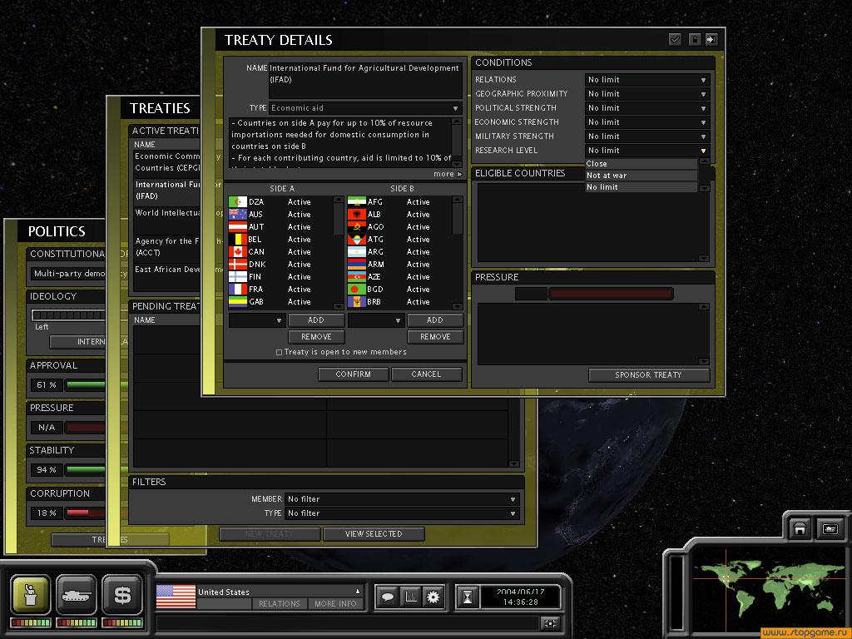Toggle the checkmark icon in Treaty Details header
Viewport: 852px width, 639px height.
pos(675,39)
